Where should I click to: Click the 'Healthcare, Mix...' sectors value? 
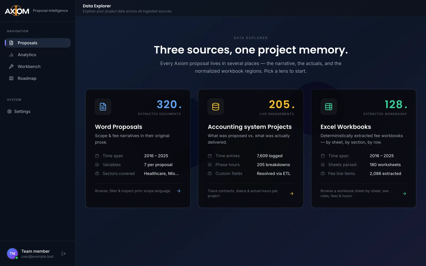tap(162, 173)
